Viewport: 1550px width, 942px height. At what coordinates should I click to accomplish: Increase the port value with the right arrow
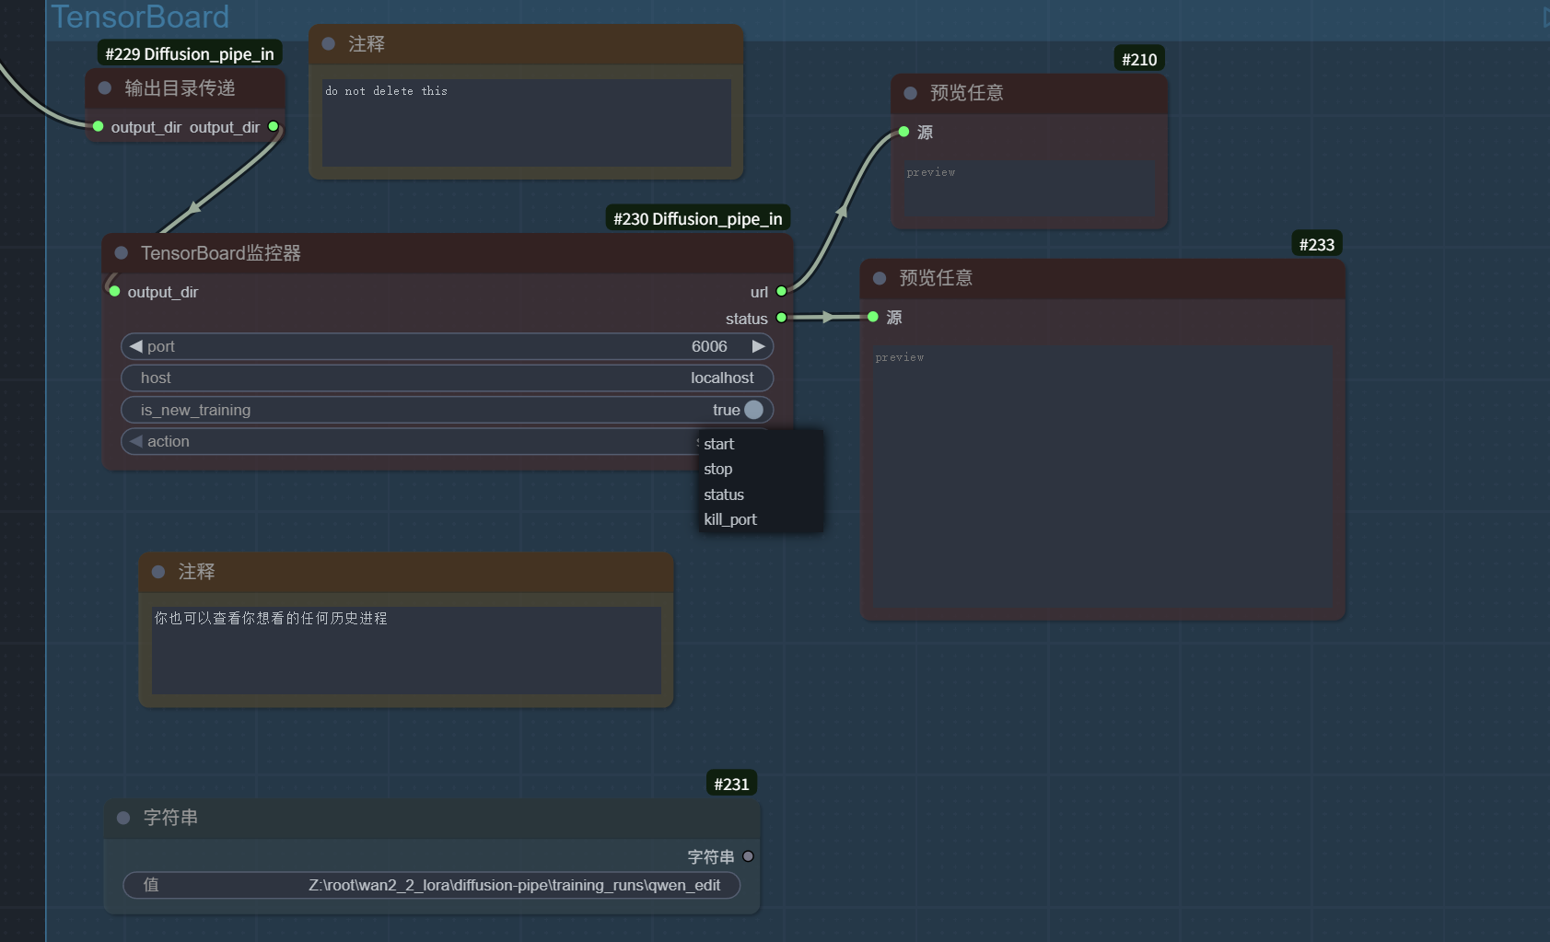coord(758,346)
